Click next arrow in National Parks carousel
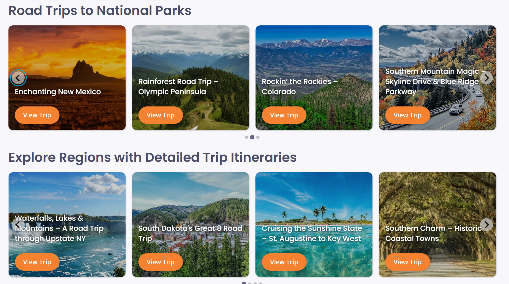 (x=486, y=78)
